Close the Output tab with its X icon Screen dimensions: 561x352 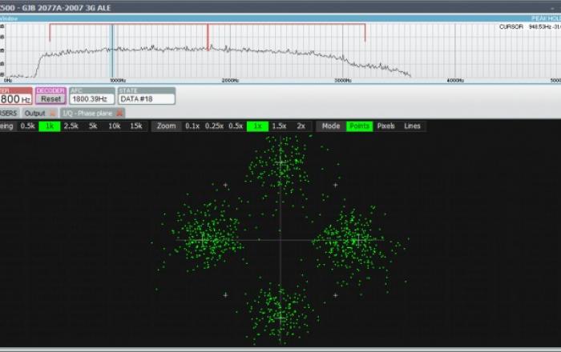52,113
